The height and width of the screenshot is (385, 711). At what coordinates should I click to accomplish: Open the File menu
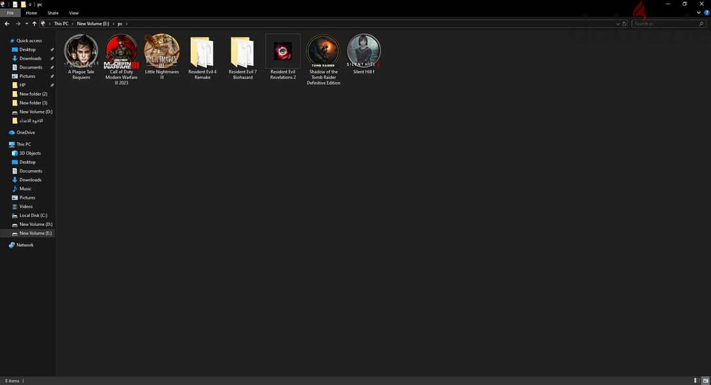point(10,13)
